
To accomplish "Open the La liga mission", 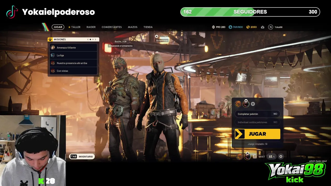I will 73,55.
